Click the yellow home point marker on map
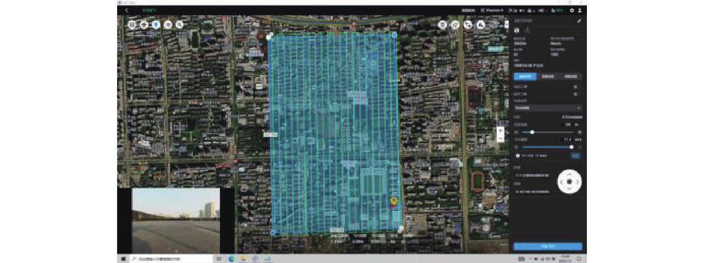This screenshot has width=704, height=263. click(394, 201)
